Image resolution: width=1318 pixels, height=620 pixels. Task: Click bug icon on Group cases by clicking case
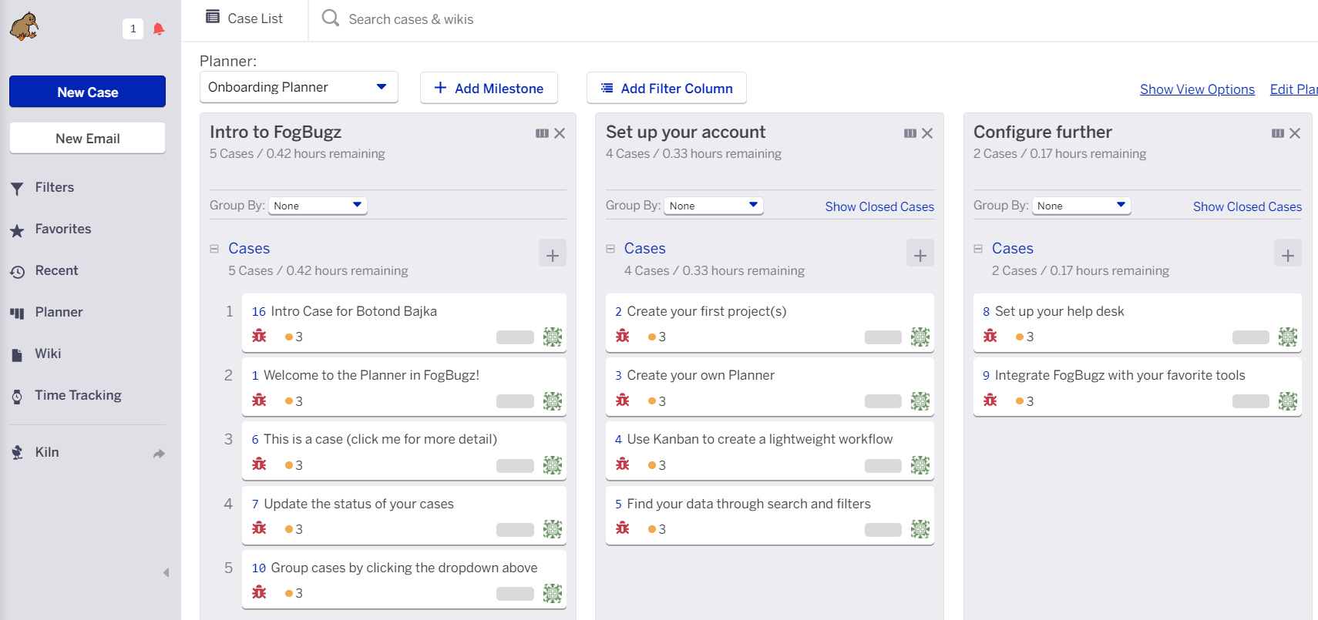[x=259, y=592]
